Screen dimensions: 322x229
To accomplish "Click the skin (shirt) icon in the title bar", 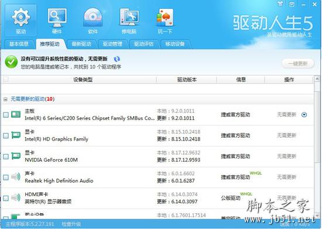I will click(280, 4).
